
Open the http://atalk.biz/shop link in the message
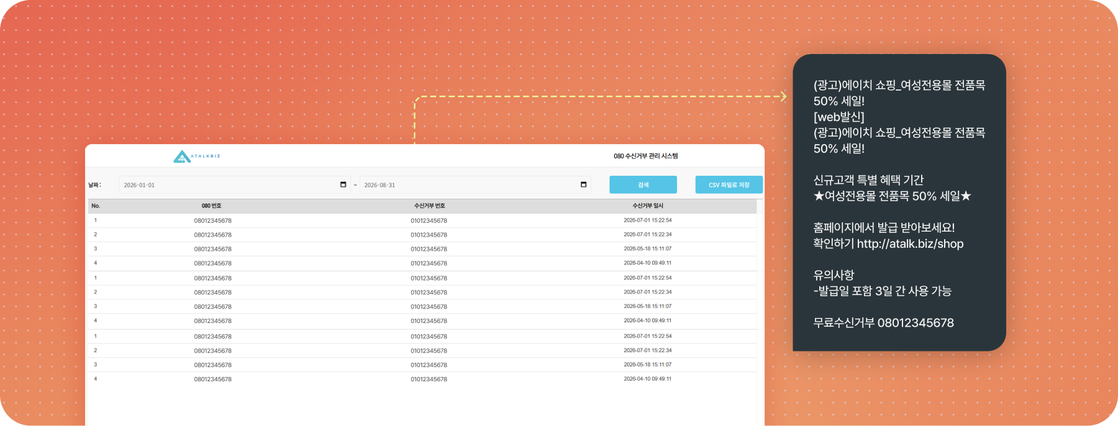910,243
